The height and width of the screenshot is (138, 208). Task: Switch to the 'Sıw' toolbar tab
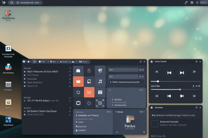[53, 62]
